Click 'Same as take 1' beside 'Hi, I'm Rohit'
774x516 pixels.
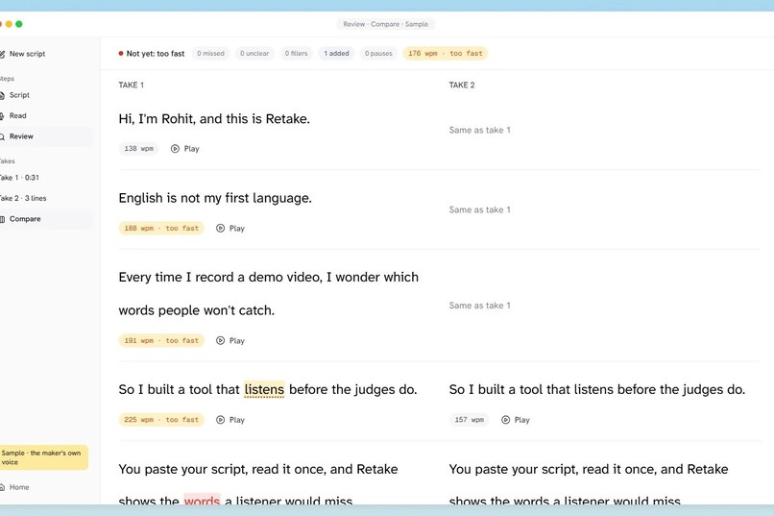[x=480, y=131]
